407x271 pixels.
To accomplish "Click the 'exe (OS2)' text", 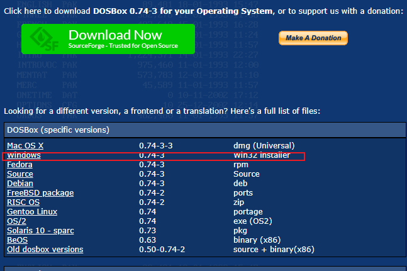I will pos(252,221).
